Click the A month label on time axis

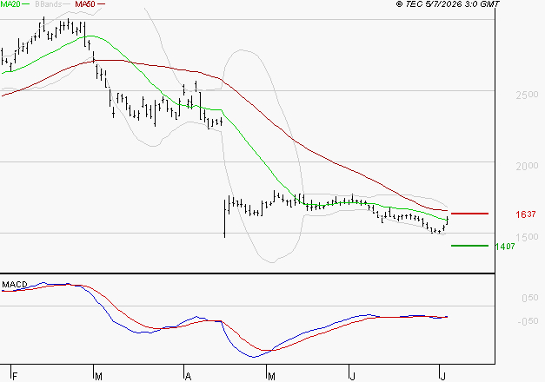point(188,377)
